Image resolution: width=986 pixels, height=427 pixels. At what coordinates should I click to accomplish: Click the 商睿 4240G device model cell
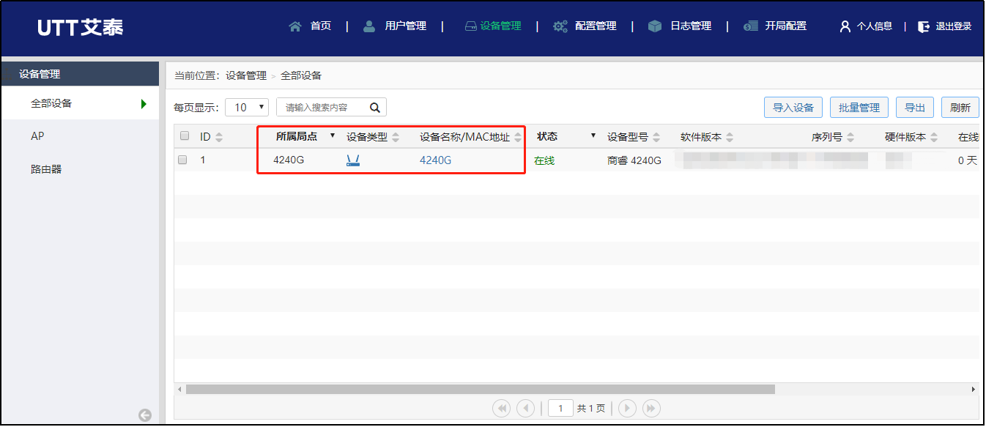tap(634, 160)
